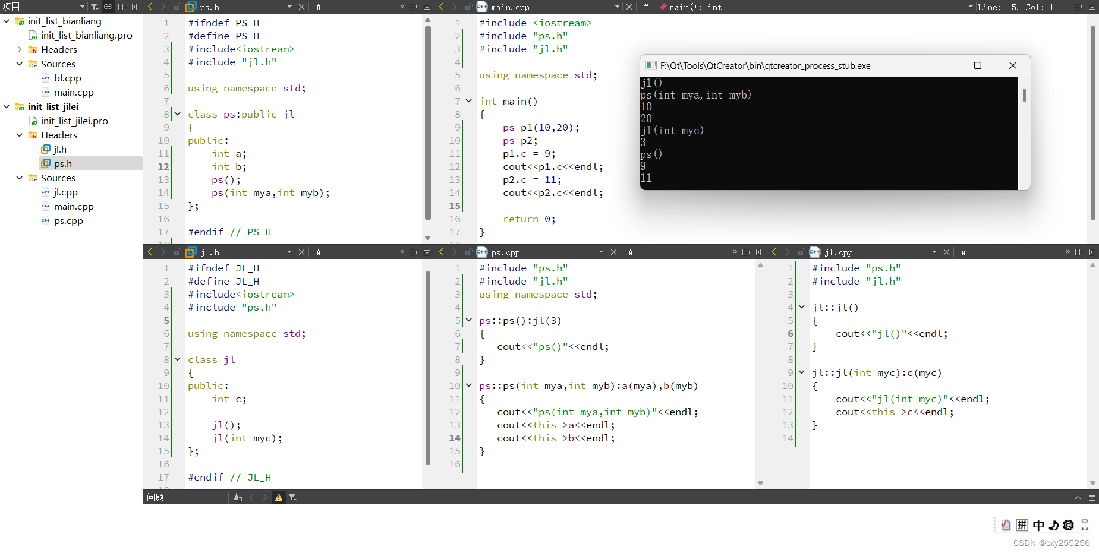Screen dimensions: 1099x553
Task: Open jl.cpp from project tree
Action: (x=65, y=192)
